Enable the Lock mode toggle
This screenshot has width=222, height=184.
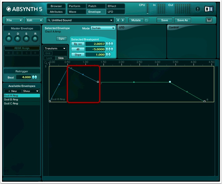point(49,58)
